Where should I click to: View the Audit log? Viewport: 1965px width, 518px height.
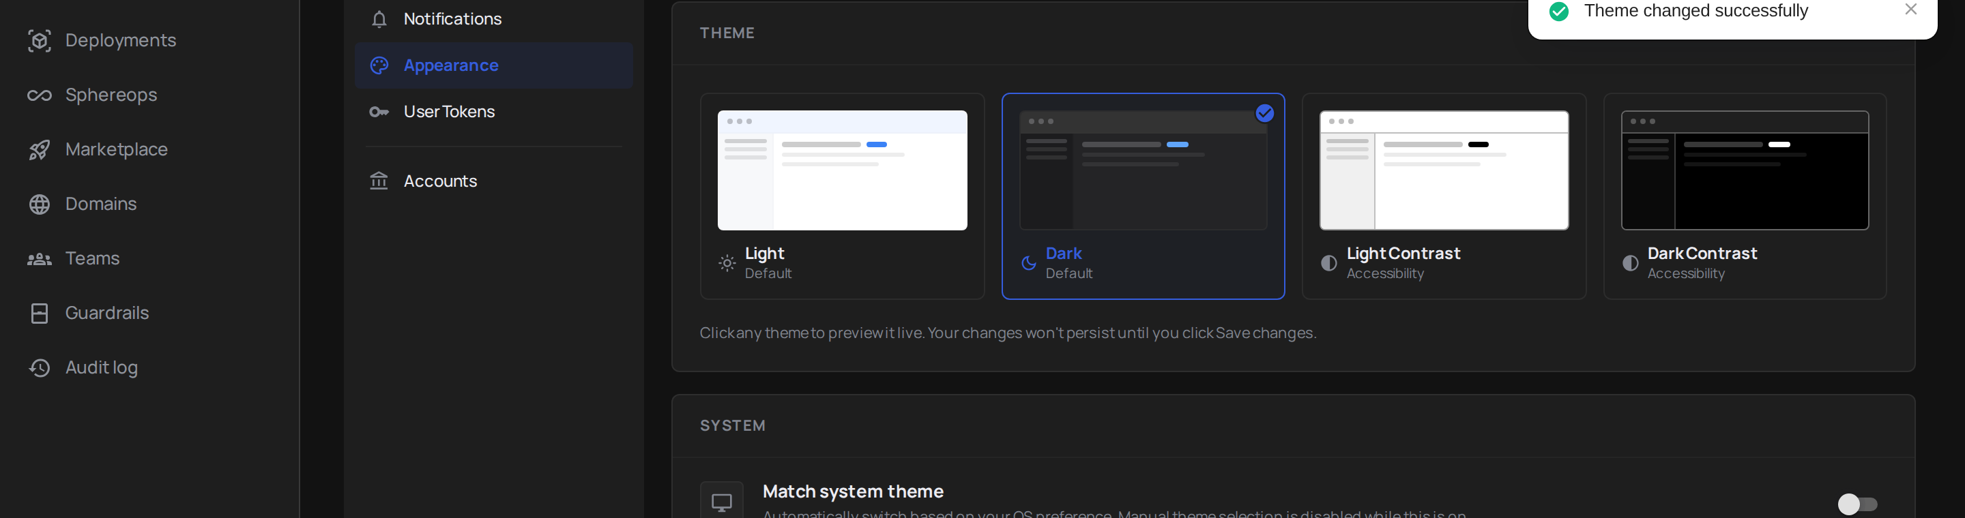tap(102, 368)
